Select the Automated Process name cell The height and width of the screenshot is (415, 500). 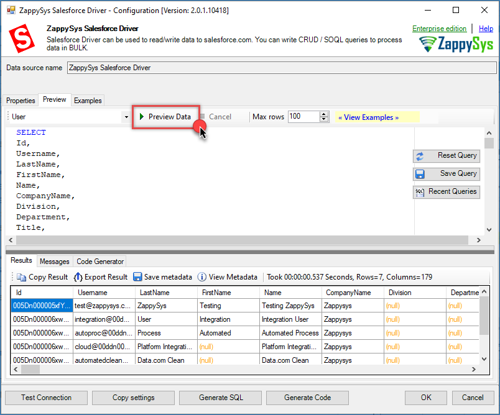tap(290, 333)
